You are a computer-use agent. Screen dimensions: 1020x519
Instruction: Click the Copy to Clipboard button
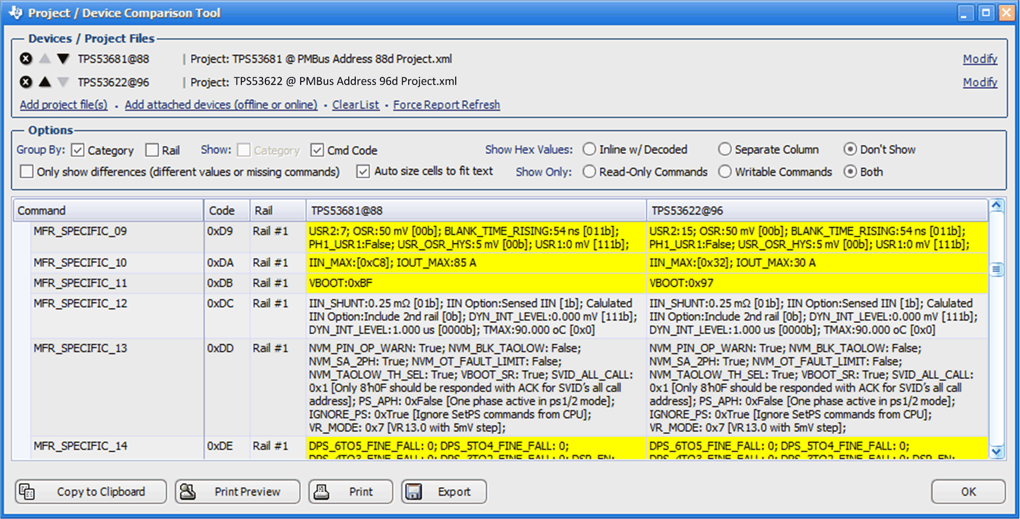point(90,491)
